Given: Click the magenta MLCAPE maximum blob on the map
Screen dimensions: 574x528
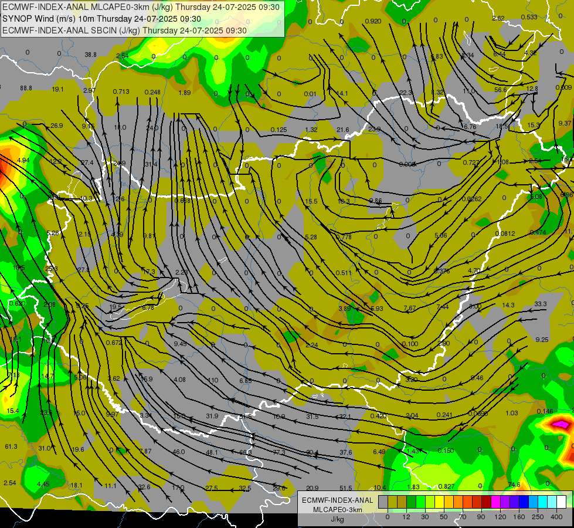Looking at the screenshot, I should tap(561, 424).
